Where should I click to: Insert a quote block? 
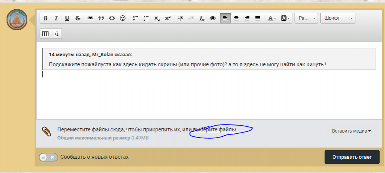(x=101, y=18)
